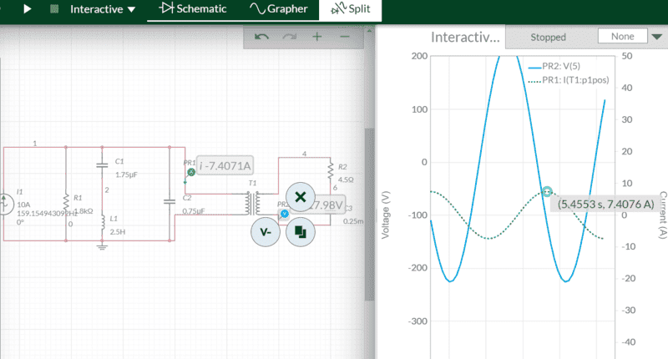
Task: Start simulation with the play button
Action: coord(27,8)
